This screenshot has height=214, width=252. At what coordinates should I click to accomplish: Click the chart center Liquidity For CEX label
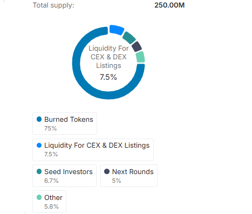[108, 57]
